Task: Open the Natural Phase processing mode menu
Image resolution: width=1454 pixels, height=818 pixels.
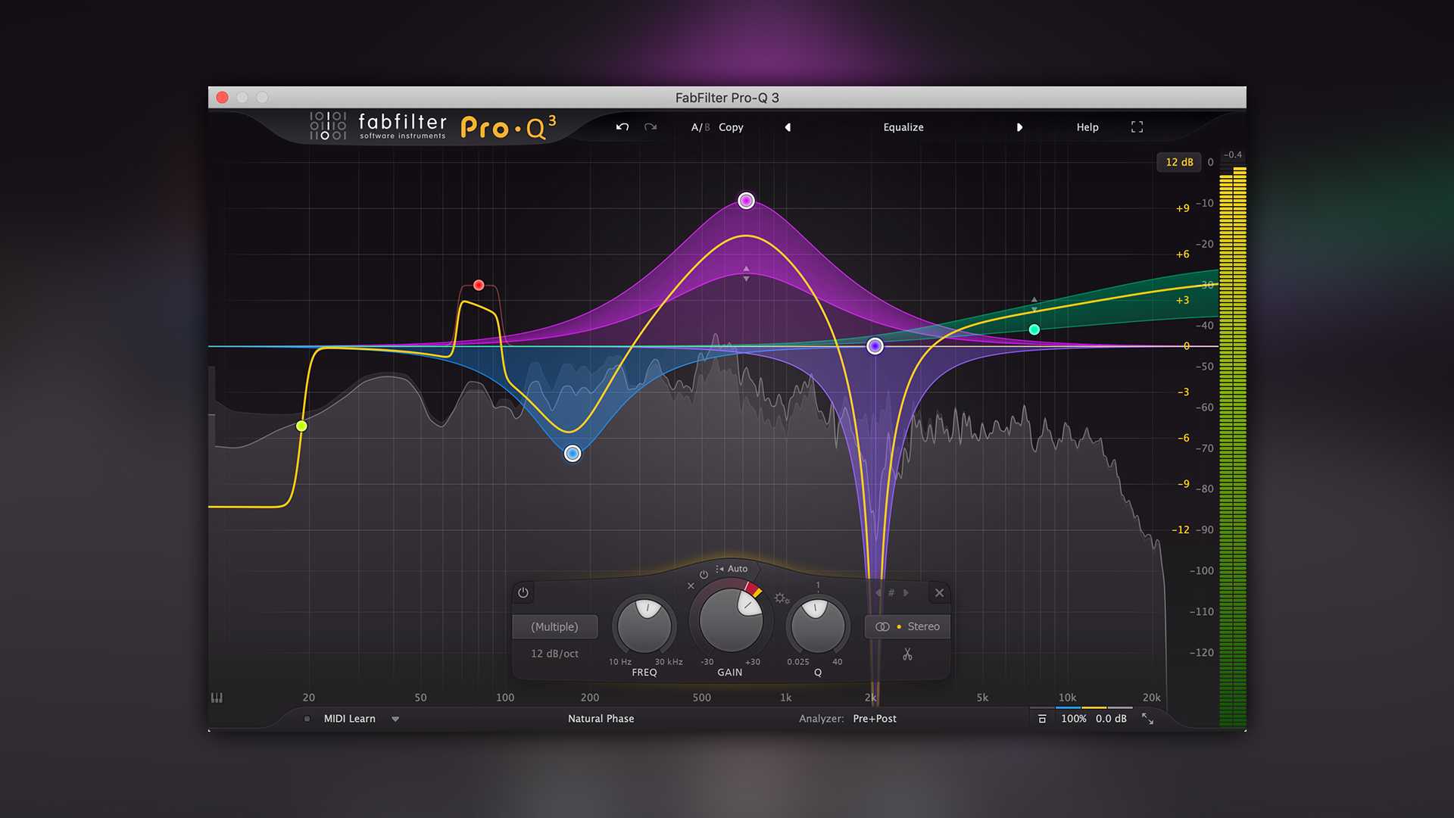Action: click(601, 719)
